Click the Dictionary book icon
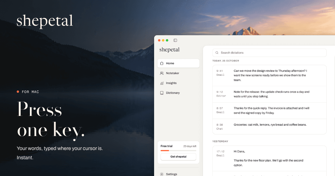 162,93
